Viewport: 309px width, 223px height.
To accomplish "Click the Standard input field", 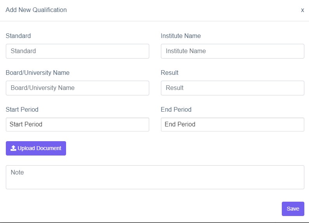I will 77,51.
